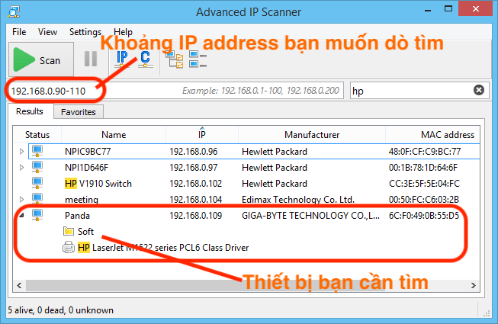Screen dimensions: 498x324
Task: Click the expand all tree icon
Action: pos(175,59)
